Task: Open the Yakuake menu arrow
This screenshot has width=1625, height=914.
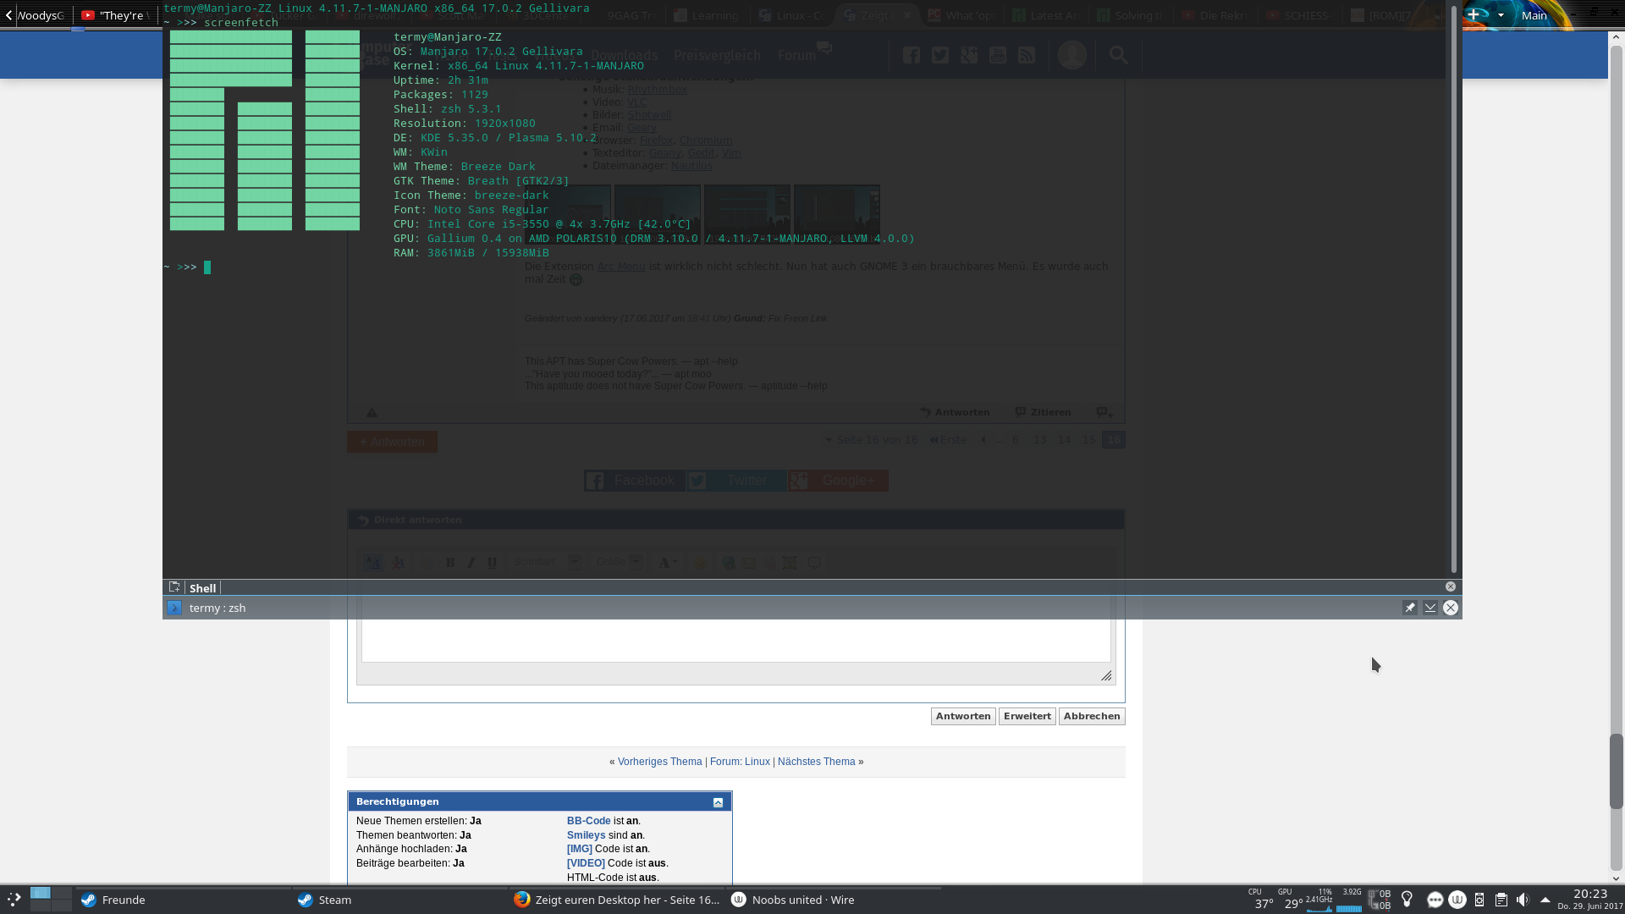Action: (1430, 608)
